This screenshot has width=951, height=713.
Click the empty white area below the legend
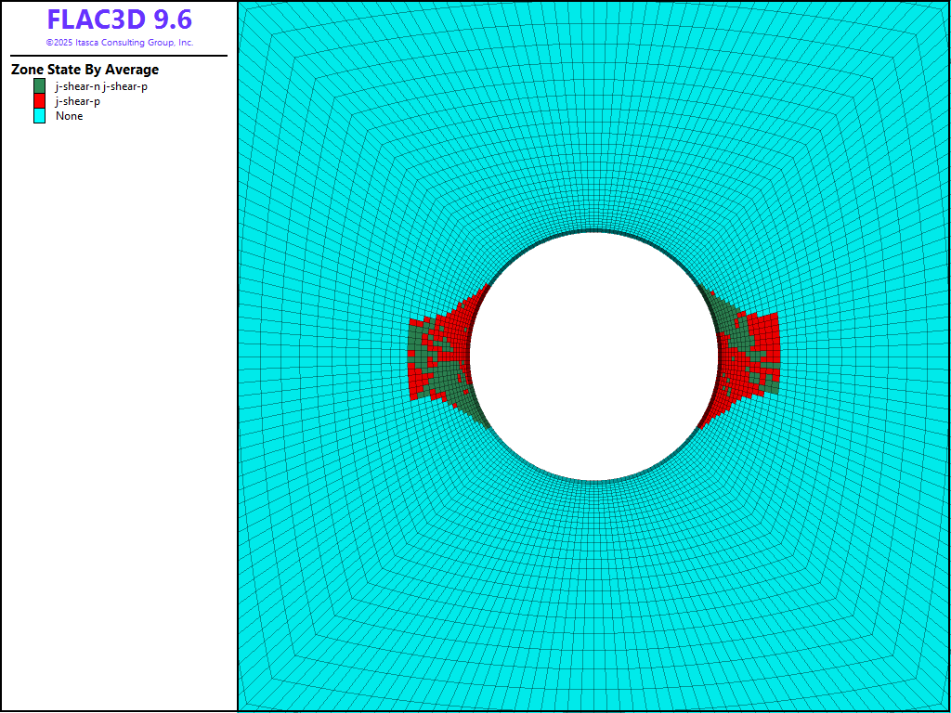119,418
